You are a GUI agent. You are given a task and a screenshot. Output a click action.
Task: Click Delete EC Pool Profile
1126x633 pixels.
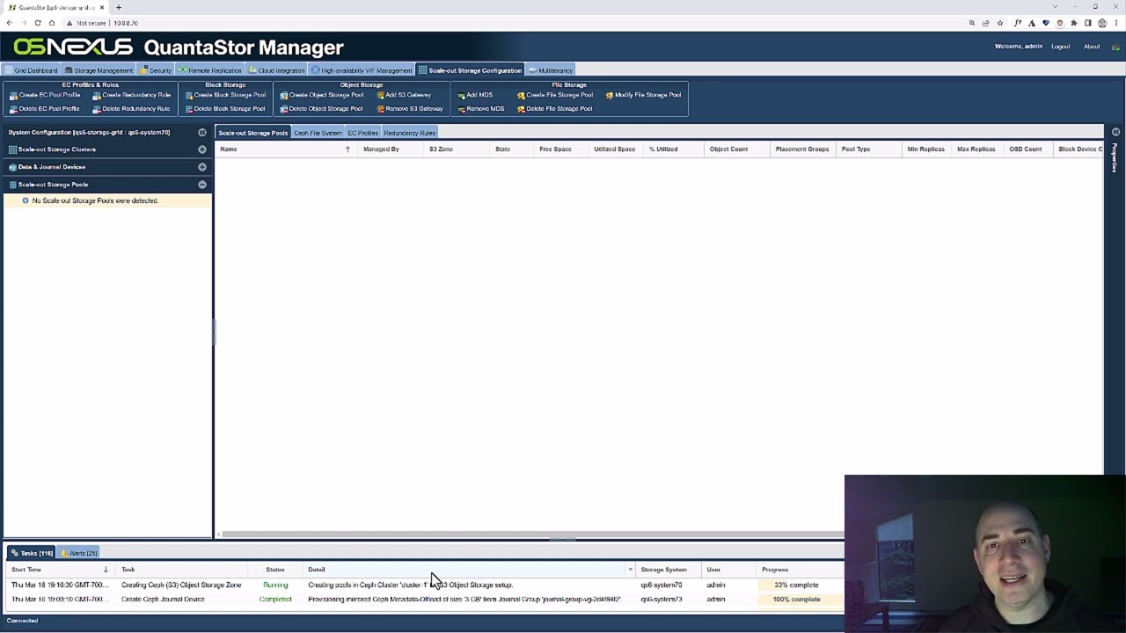click(45, 109)
